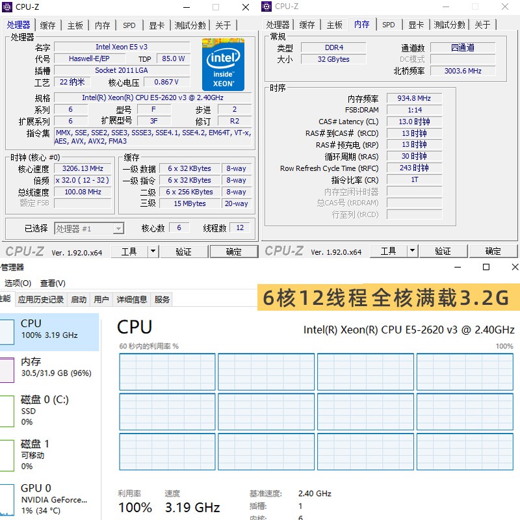The width and height of the screenshot is (520, 520).
Task: Open 測試分數 tab in right CPU-Z window
Action: 449,25
